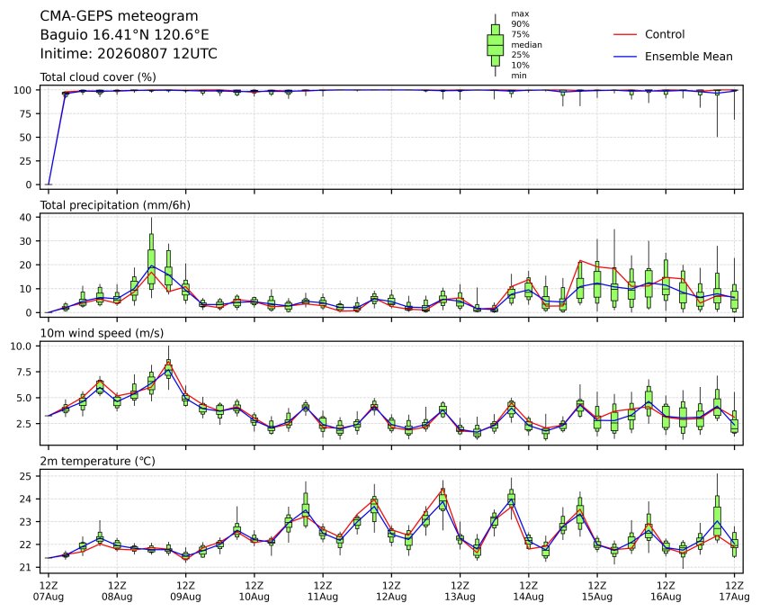Click the 2m temperature panel title

coord(97,461)
